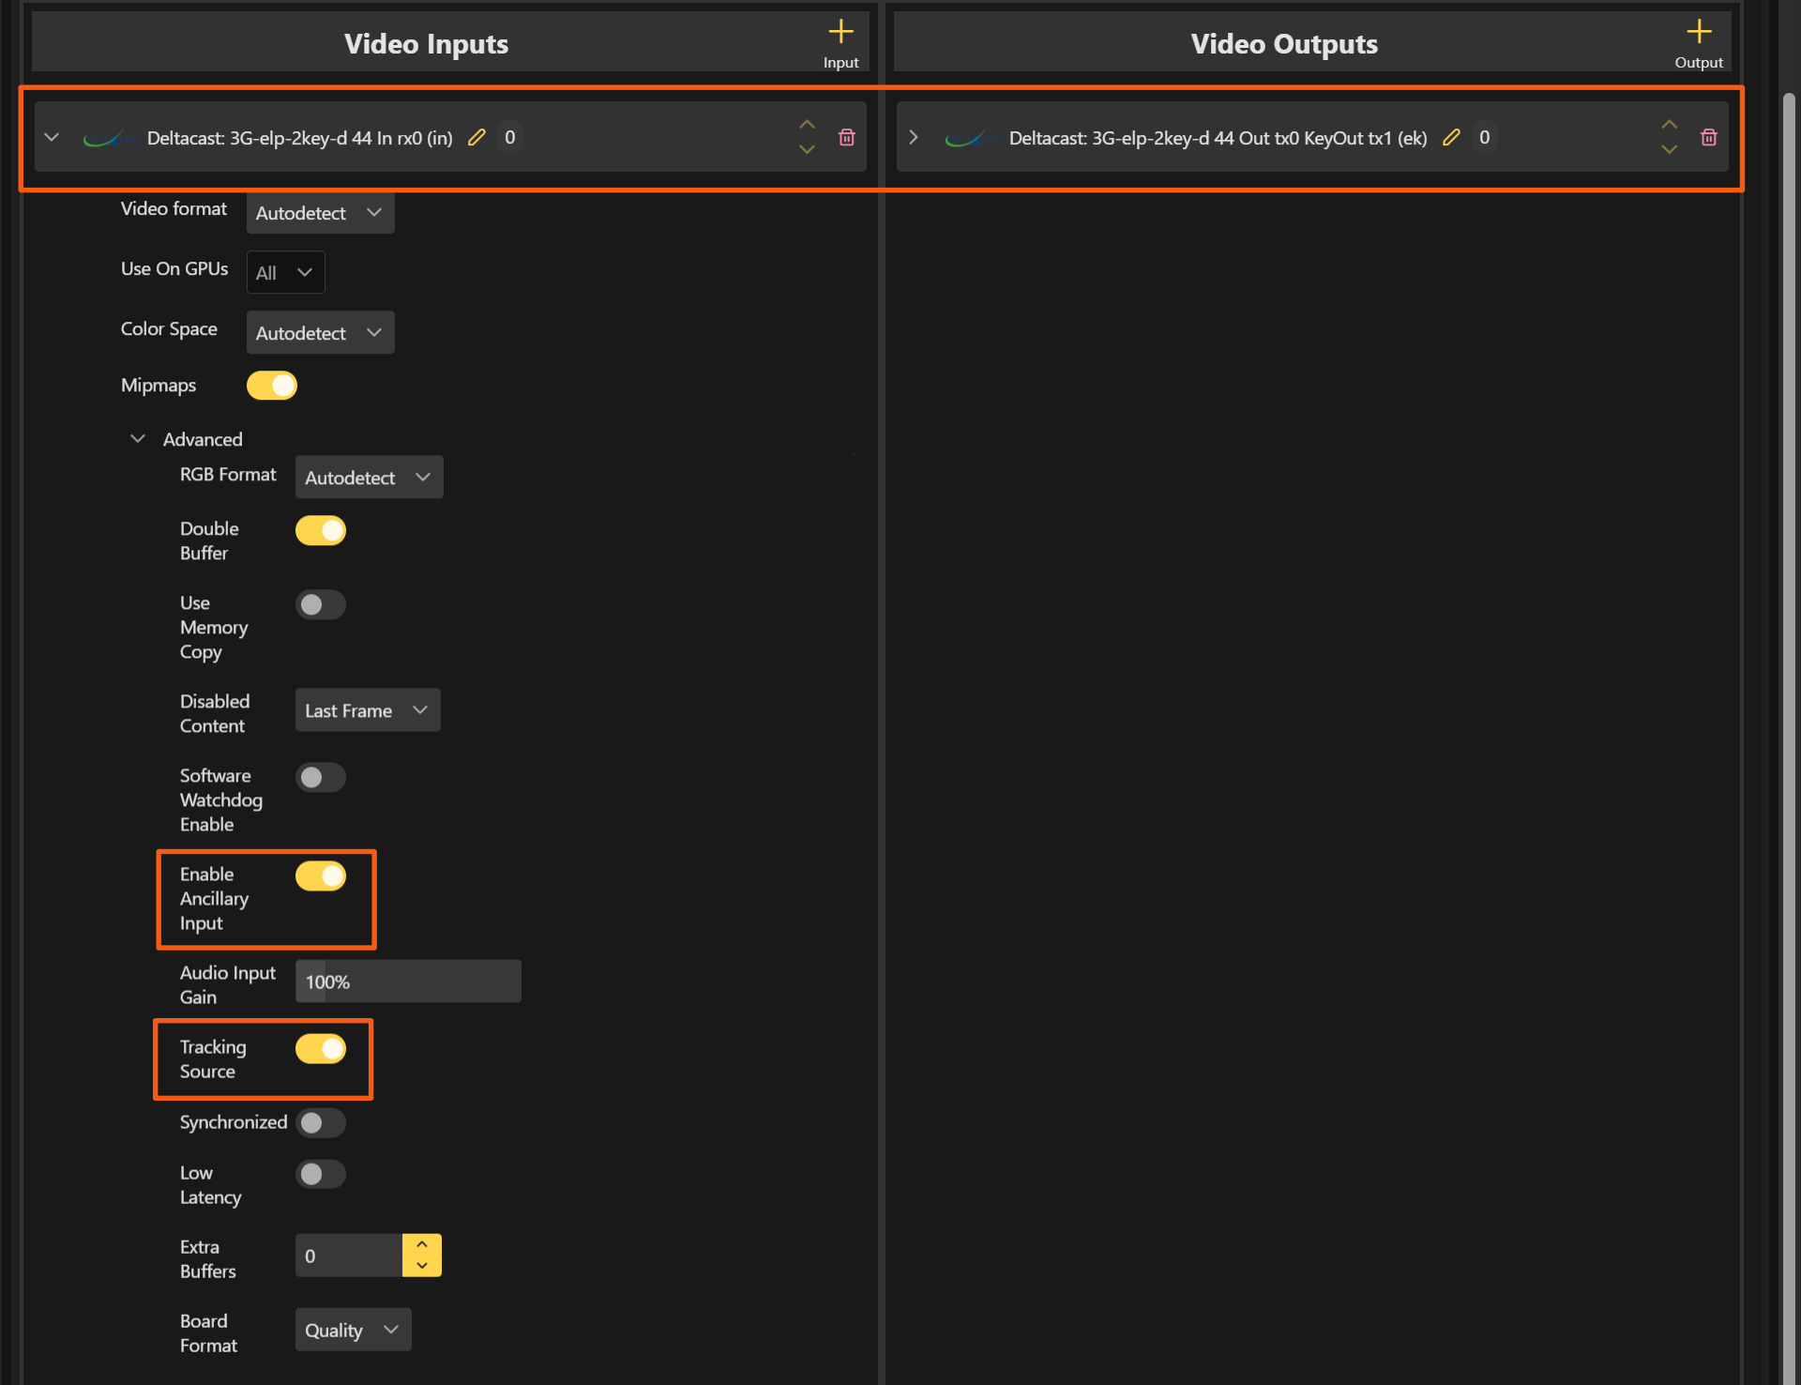Enable the Synchronized option
Viewport: 1801px width, 1385px height.
point(320,1123)
